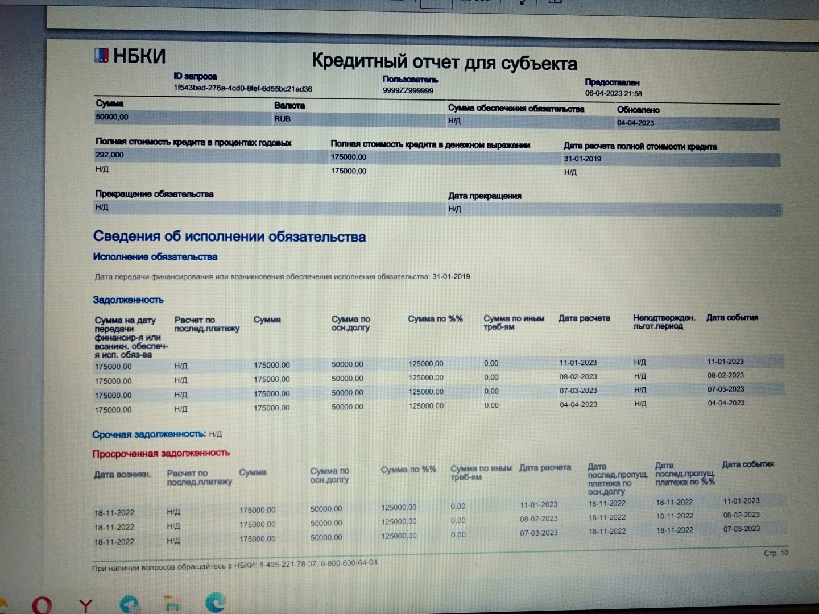Click the label 'Сумма обеспечения обязательства'

pos(516,109)
